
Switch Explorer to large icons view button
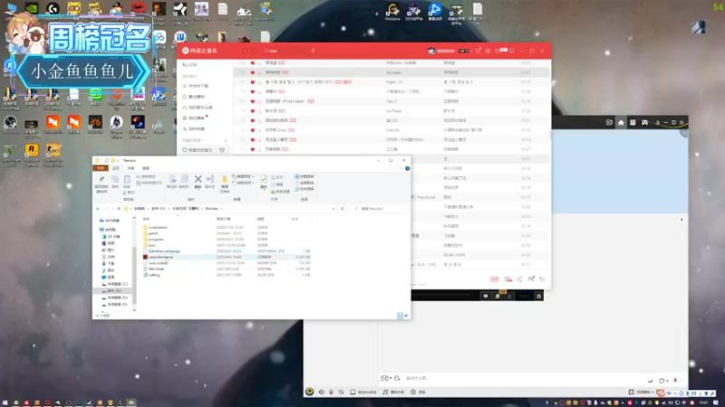click(406, 316)
